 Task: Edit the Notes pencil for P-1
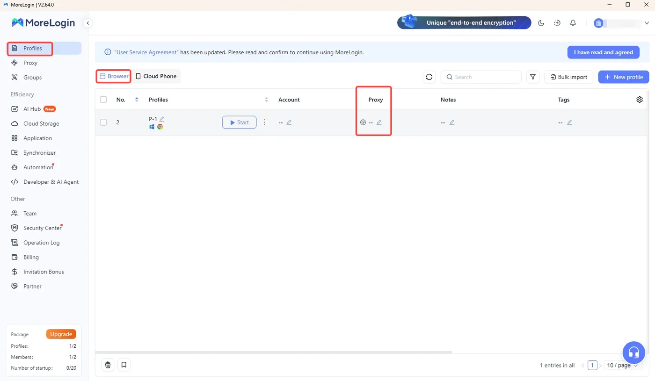[452, 122]
